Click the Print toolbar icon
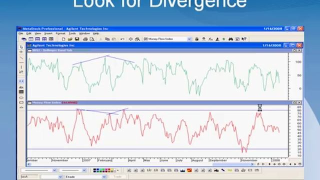320x180 pixels. [x=85, y=39]
